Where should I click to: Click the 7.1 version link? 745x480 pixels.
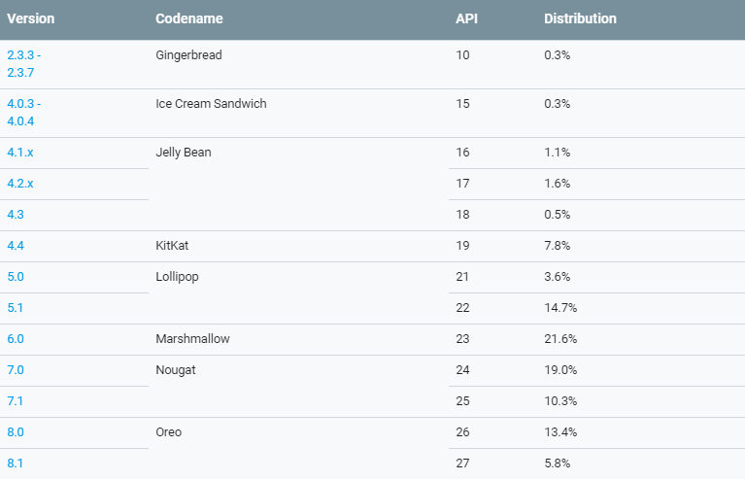[16, 401]
